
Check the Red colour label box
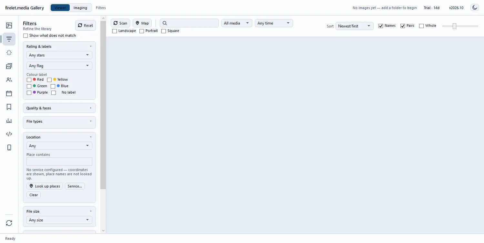29,80
